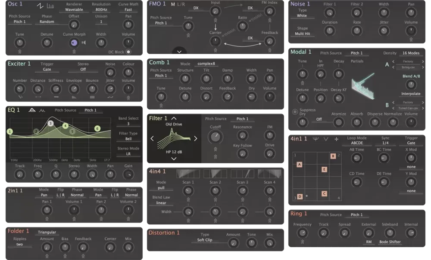This screenshot has width=431, height=260.
Task: Adjust the Filter 1 Cutoff knob
Action: pos(215,137)
